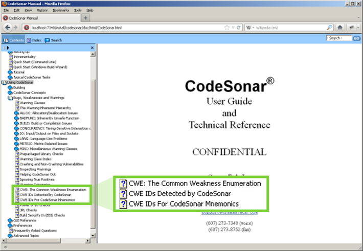Open the View menu
This screenshot has width=363, height=251.
tap(28, 10)
